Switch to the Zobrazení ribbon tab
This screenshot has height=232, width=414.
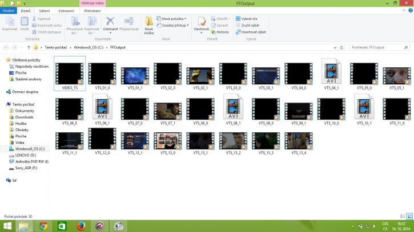click(66, 11)
